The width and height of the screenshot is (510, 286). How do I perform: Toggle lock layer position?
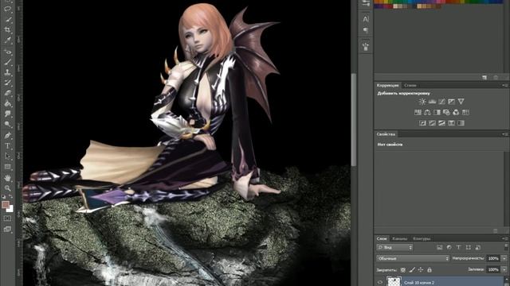point(421,270)
